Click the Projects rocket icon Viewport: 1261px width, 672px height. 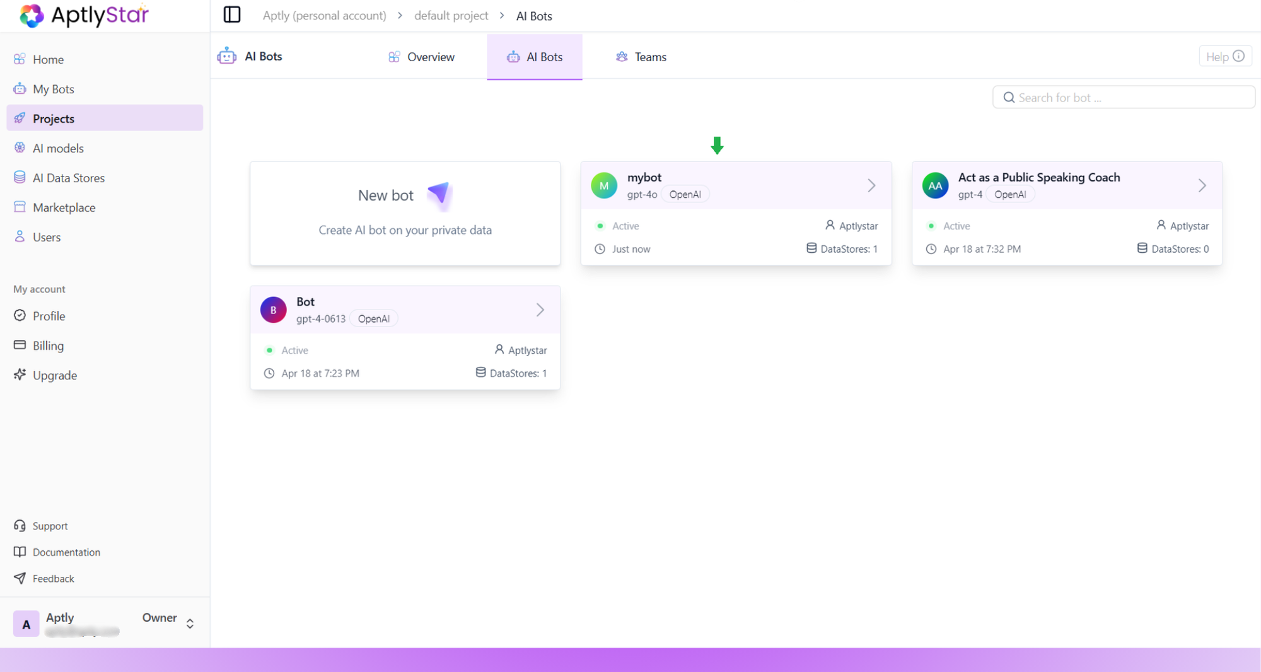click(20, 118)
